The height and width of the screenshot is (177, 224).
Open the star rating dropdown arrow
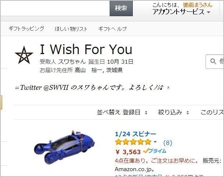(155, 142)
